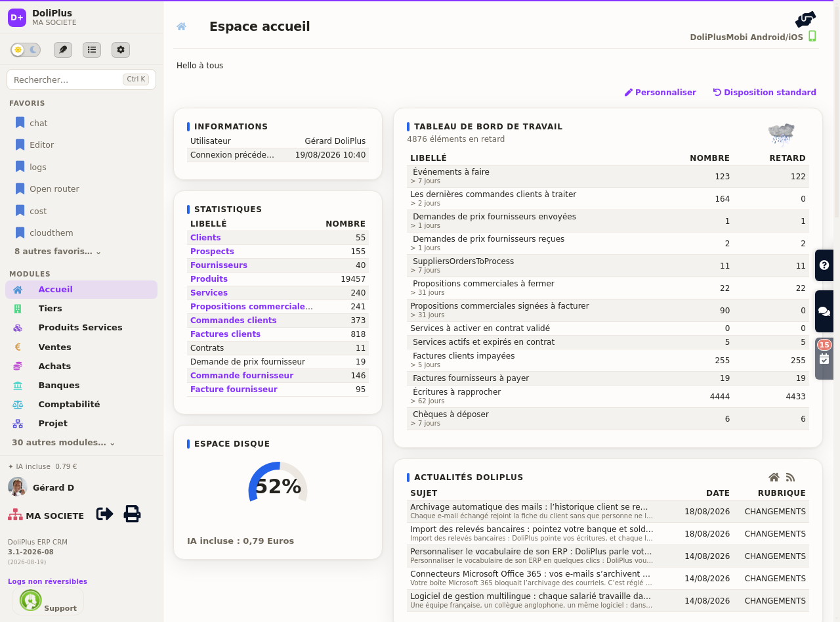
Task: Open the Fournisseurs statistics link
Action: (x=219, y=265)
